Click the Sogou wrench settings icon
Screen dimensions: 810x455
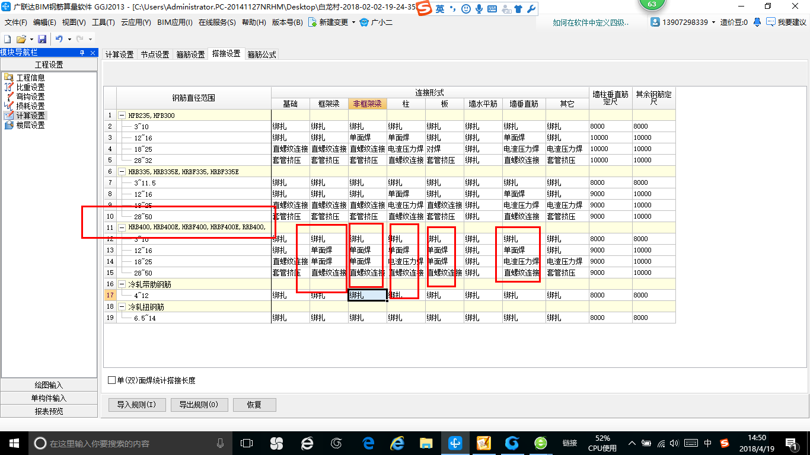tap(531, 9)
